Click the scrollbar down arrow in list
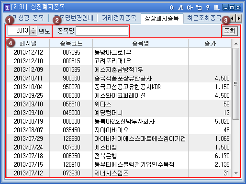Screen dimensions: 246x184 point(236,173)
